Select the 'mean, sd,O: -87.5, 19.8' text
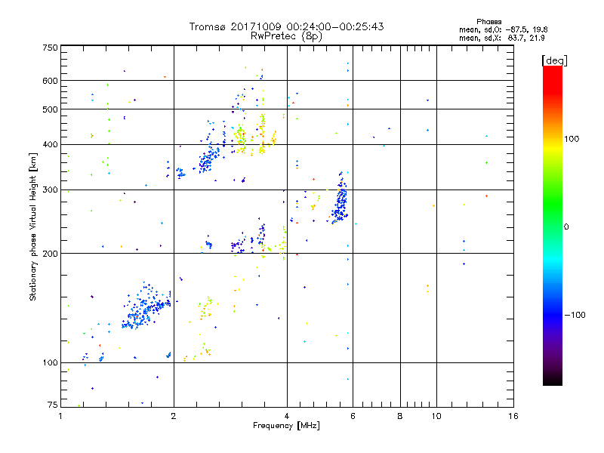604x453 pixels. [x=503, y=29]
